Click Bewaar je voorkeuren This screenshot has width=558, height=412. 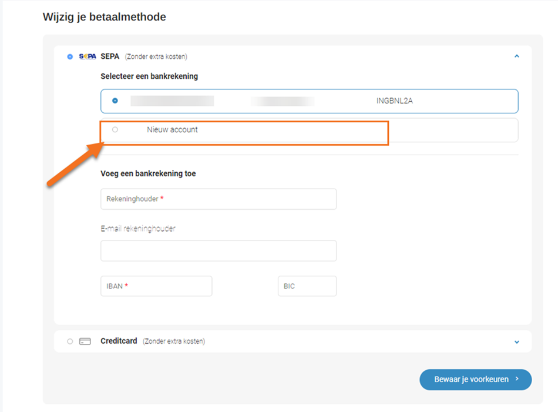[475, 380]
